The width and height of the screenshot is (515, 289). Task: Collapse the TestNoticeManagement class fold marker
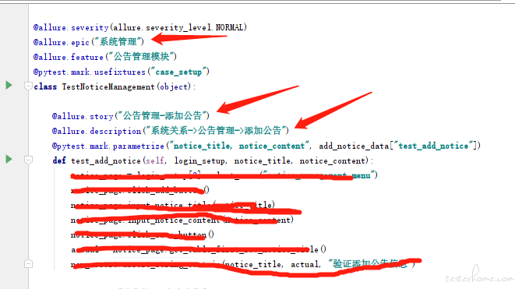pos(28,86)
